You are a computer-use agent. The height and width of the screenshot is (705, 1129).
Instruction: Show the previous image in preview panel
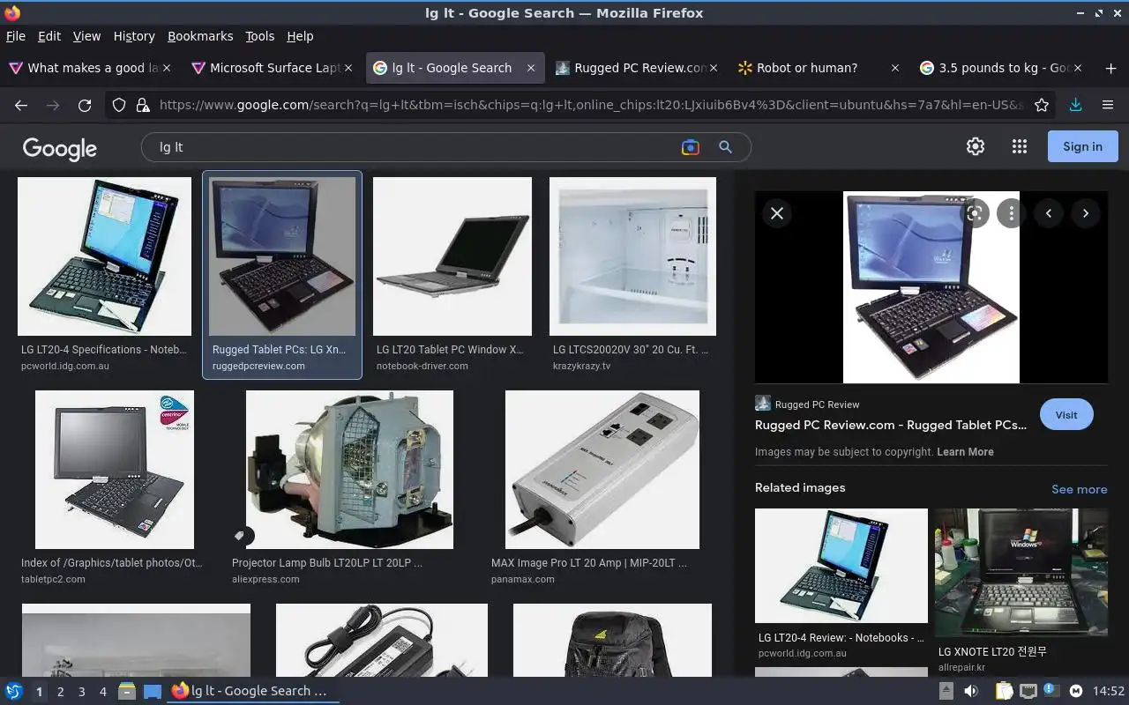pos(1049,213)
